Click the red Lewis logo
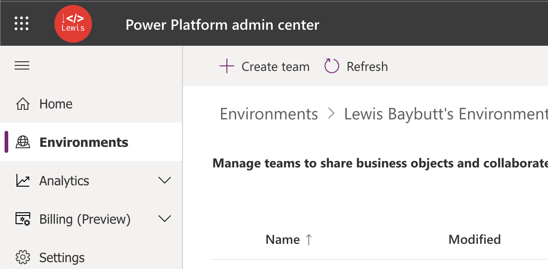This screenshot has height=269, width=548. coord(73,24)
